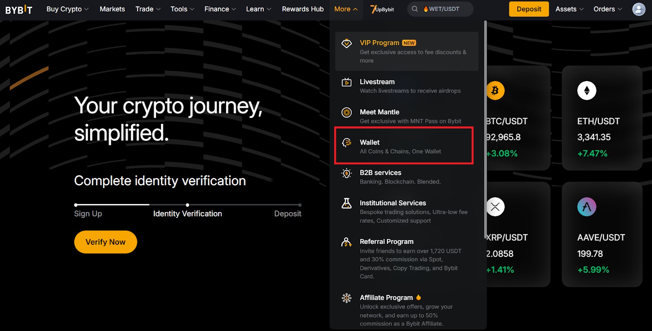Click 'Complete identity verification' heading
Image resolution: width=652 pixels, height=331 pixels.
[160, 181]
